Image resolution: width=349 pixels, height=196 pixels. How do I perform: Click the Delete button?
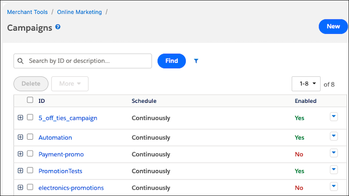(31, 84)
